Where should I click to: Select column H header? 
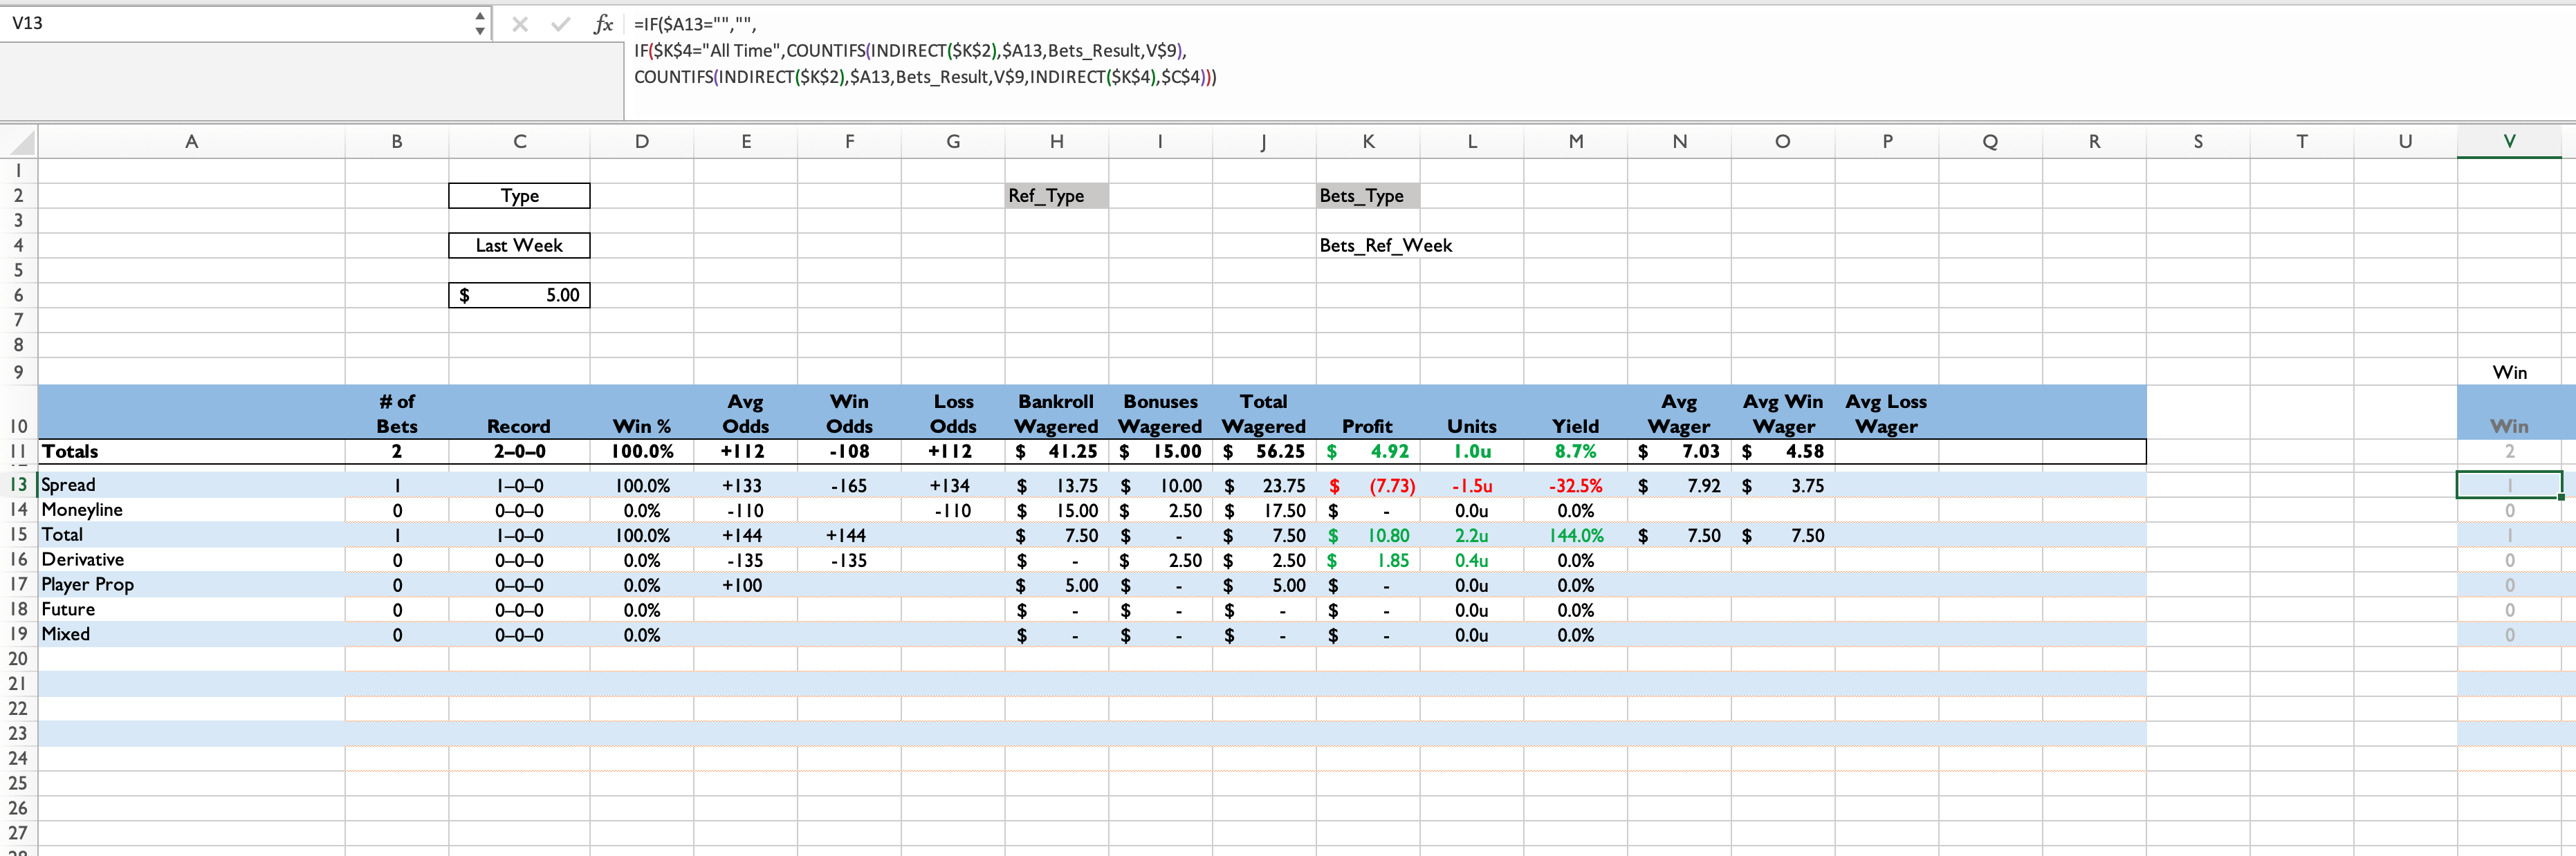pos(1056,142)
